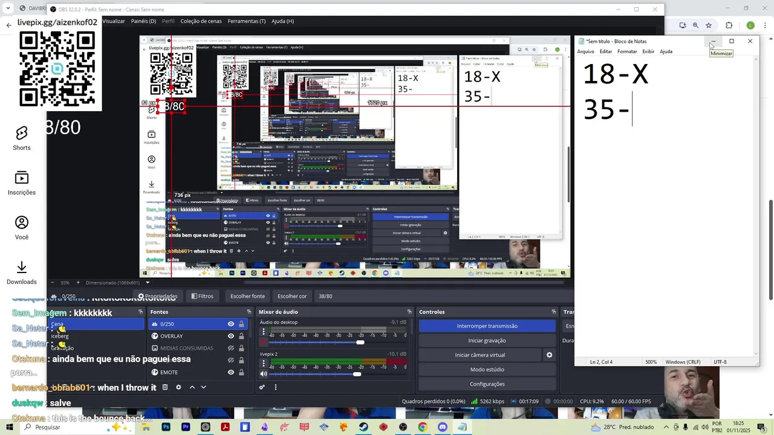The image size is (774, 435).
Task: Open Notepad Exibir menu
Action: click(x=648, y=51)
